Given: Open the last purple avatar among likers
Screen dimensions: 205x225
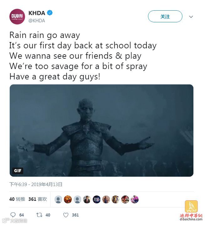Looking at the screenshot, I should (134, 199).
